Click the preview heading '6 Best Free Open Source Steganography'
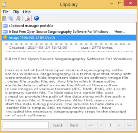 pos(68,59)
